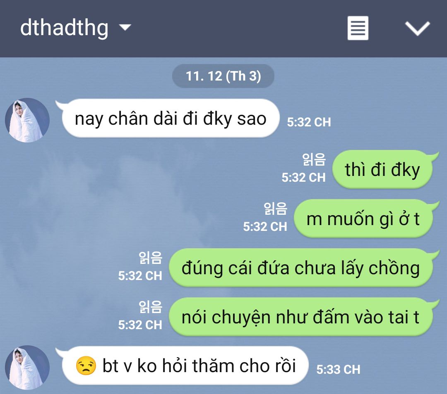Open sender avatar beside last message

[x=27, y=368]
